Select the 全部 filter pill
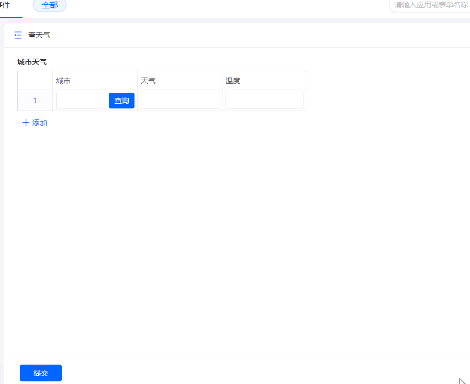The width and height of the screenshot is (470, 384). pos(50,5)
